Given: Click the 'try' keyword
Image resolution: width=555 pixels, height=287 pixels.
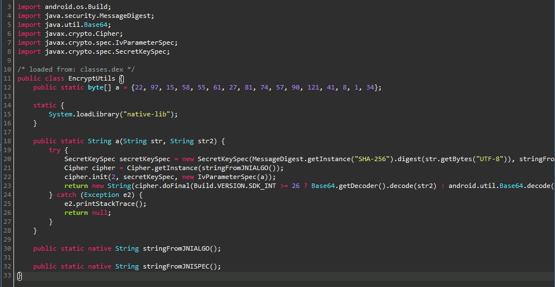Looking at the screenshot, I should (54, 150).
